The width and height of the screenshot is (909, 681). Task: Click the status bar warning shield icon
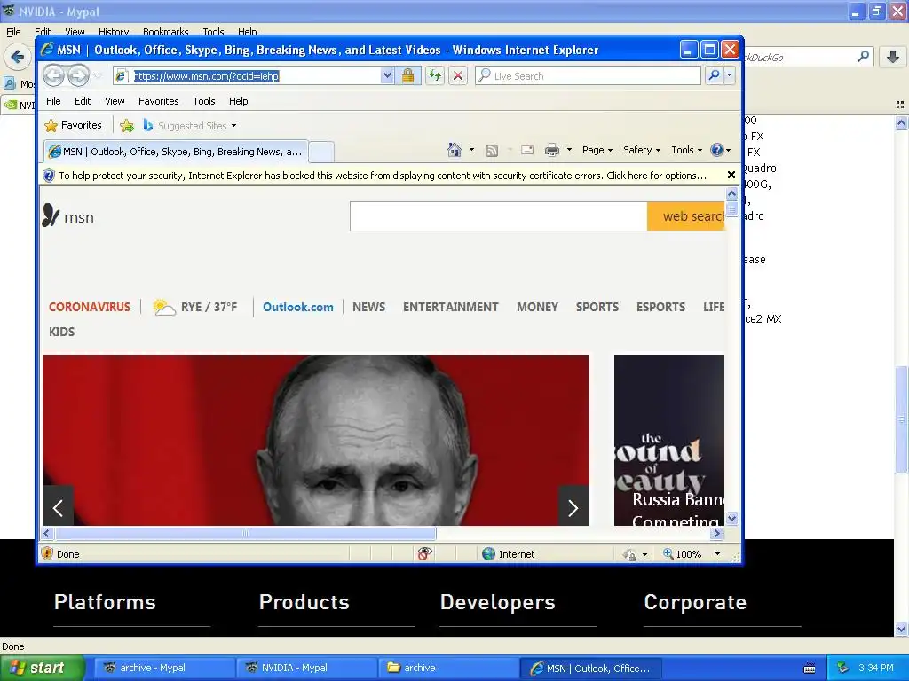pyautogui.click(x=47, y=553)
